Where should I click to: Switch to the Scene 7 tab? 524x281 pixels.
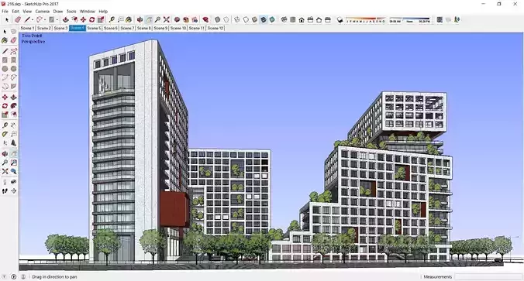[x=127, y=28]
